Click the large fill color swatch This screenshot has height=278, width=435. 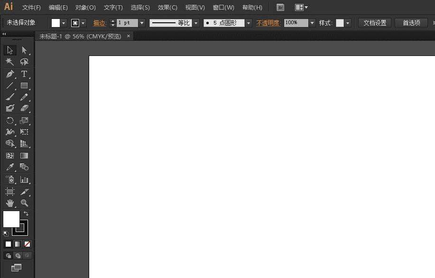click(x=11, y=219)
